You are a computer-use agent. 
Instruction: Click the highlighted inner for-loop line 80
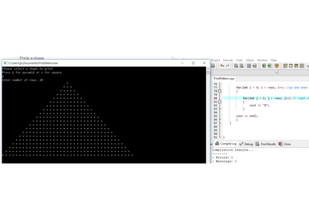click(x=266, y=98)
